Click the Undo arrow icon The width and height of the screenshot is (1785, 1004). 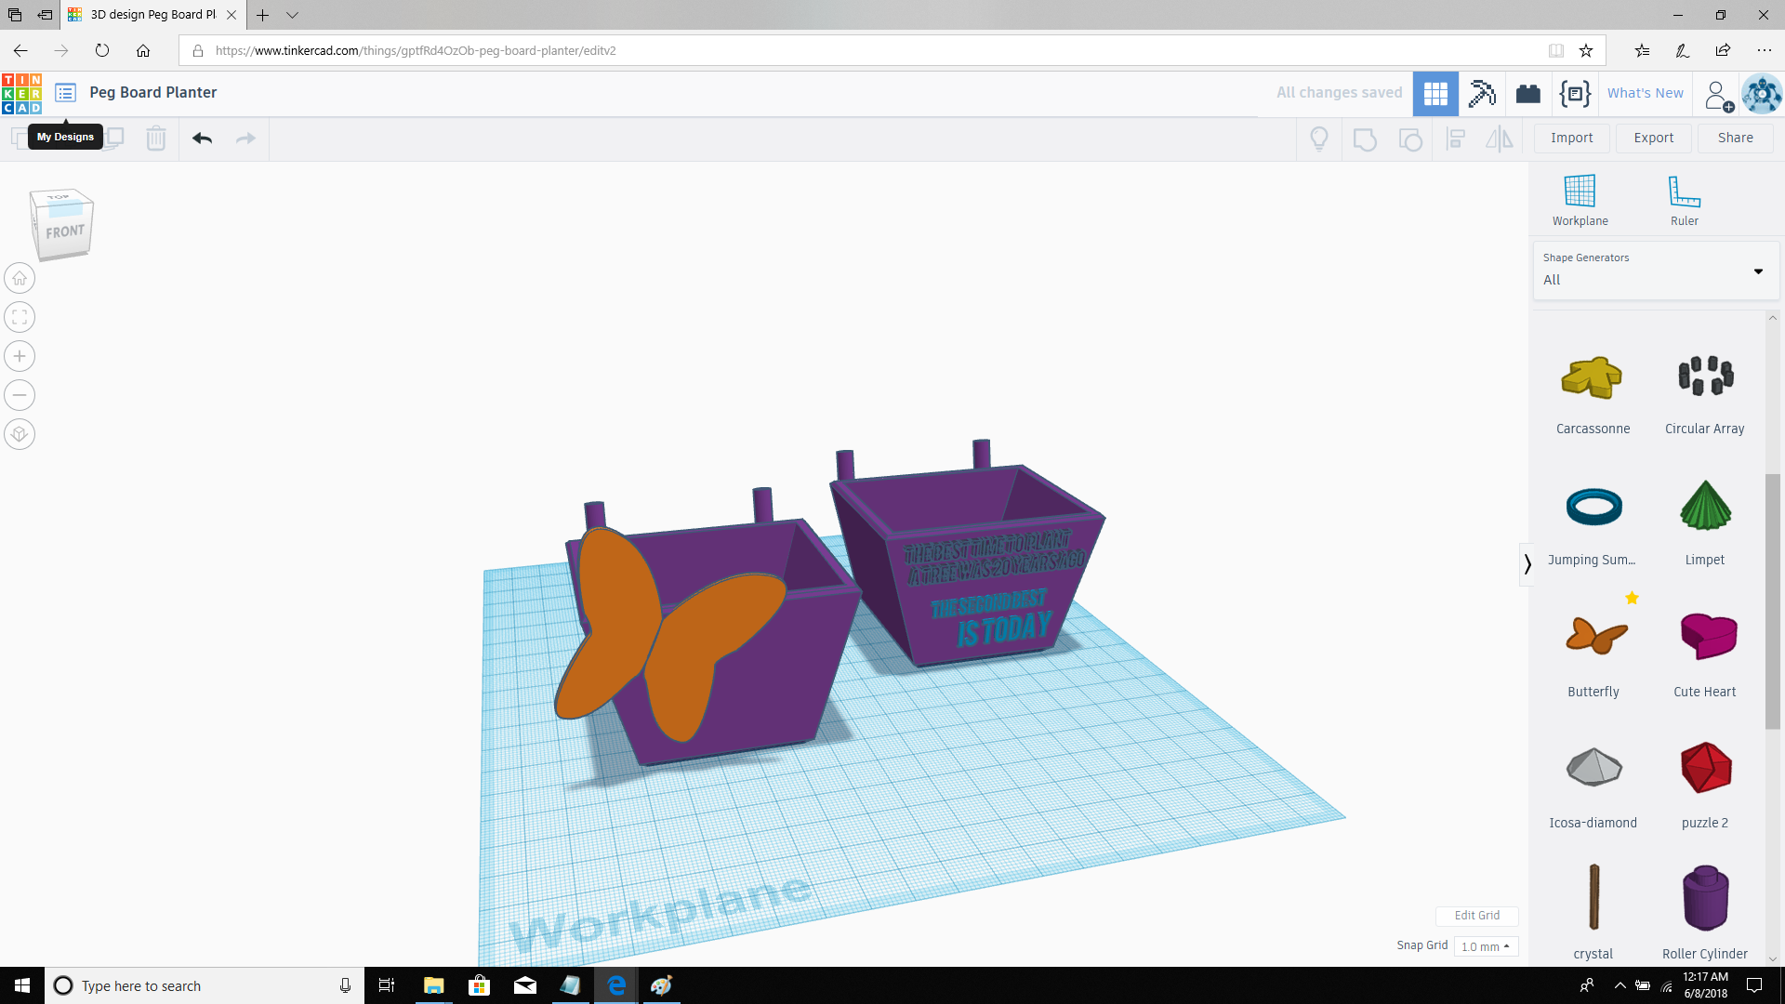[x=202, y=138]
